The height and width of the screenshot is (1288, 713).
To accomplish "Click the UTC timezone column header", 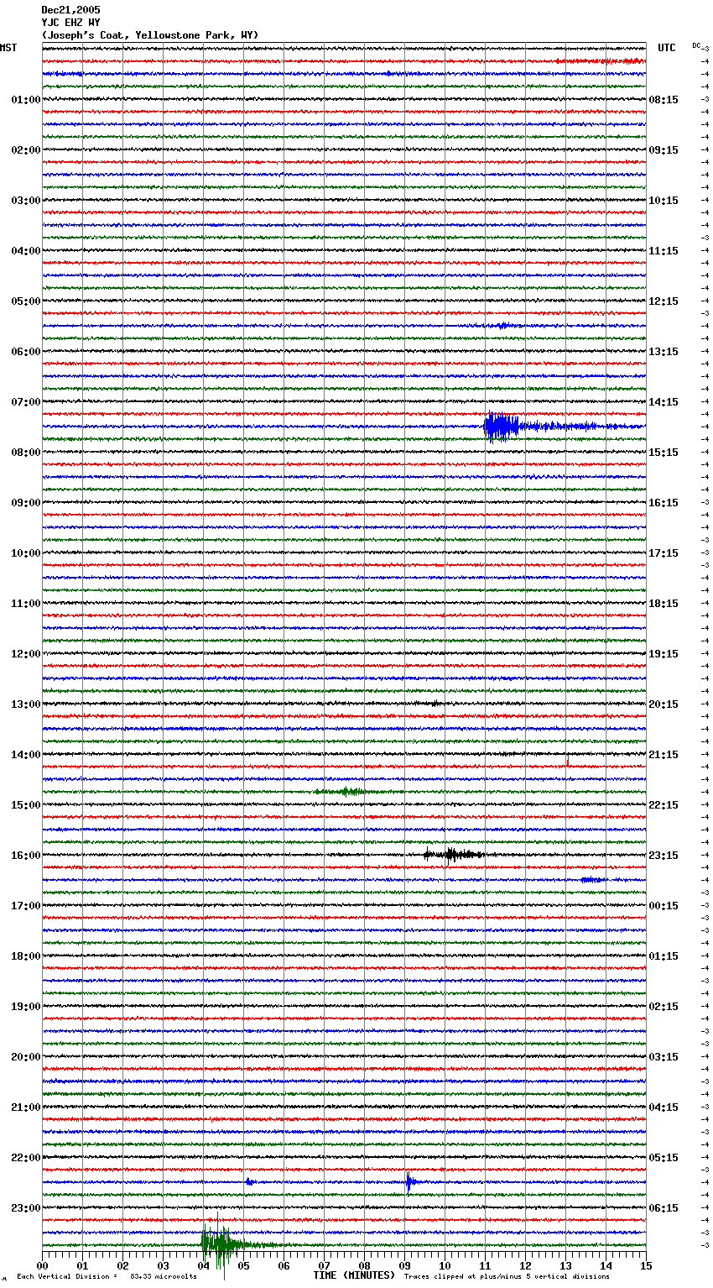I will coord(667,48).
